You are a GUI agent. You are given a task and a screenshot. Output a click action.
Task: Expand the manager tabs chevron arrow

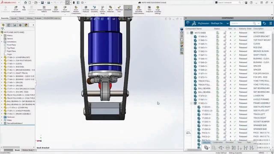click(33, 25)
